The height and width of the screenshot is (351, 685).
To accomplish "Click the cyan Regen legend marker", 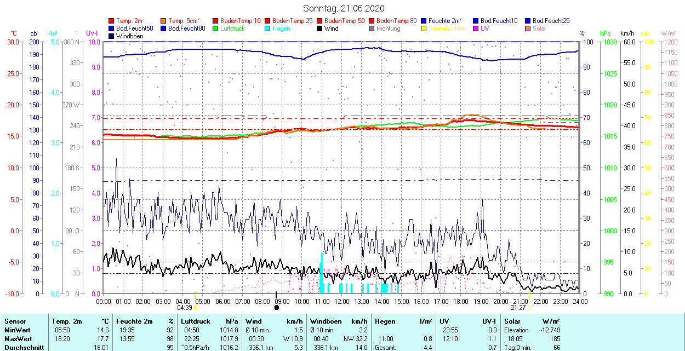I will point(268,28).
